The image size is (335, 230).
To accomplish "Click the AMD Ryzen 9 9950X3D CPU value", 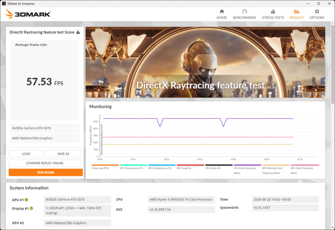I will click(x=181, y=200).
